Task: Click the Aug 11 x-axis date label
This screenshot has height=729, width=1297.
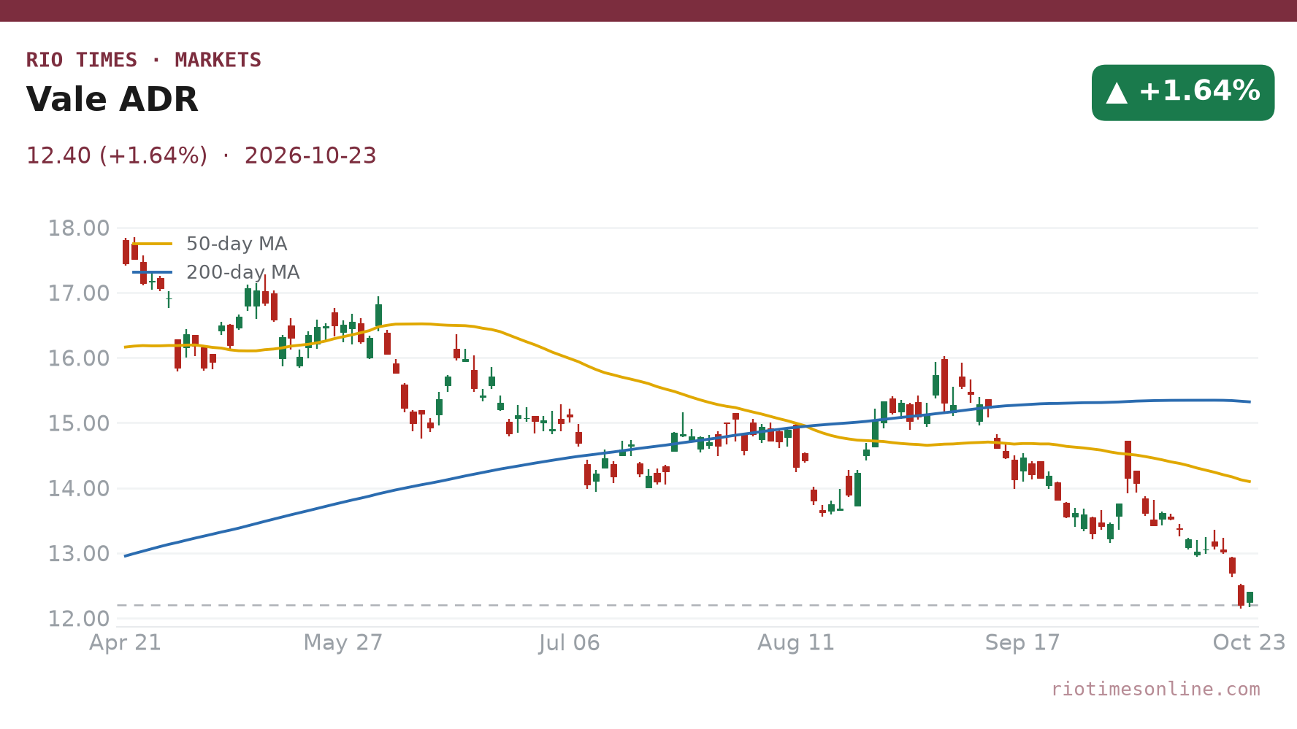Action: (x=796, y=643)
